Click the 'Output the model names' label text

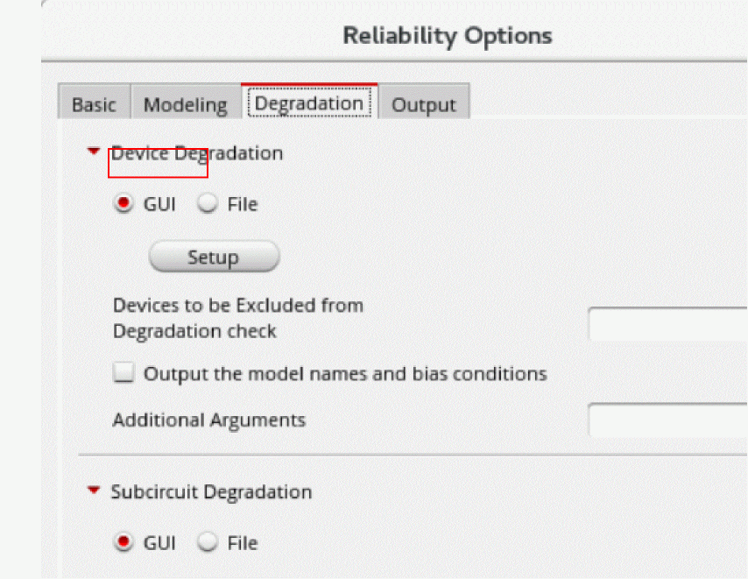tap(345, 374)
